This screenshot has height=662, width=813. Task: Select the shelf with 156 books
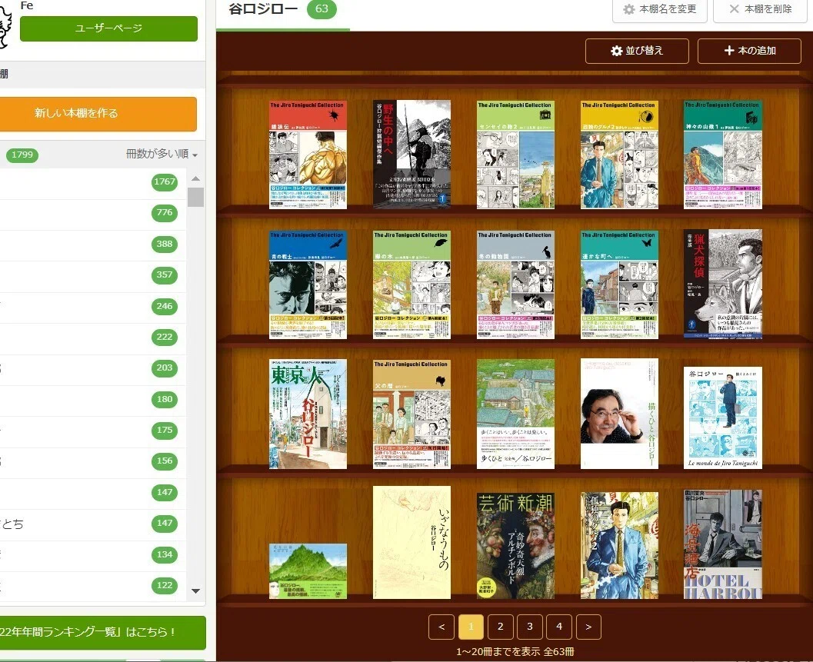point(93,461)
